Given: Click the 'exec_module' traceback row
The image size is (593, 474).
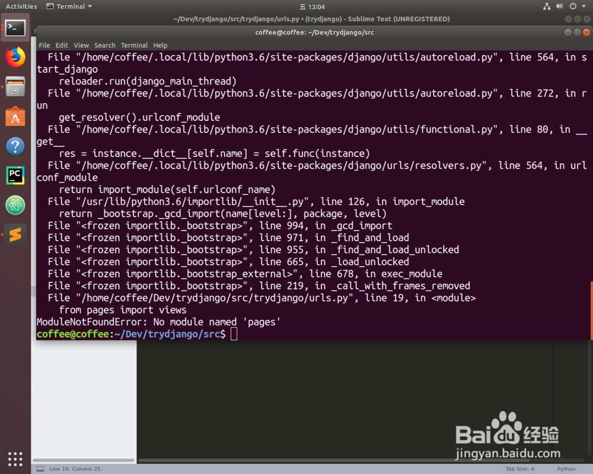Looking at the screenshot, I should 245,274.
